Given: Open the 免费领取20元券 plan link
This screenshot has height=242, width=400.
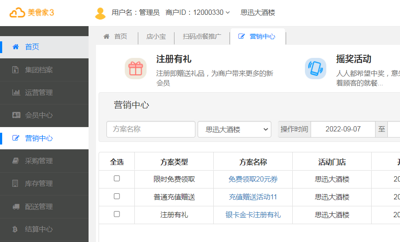Looking at the screenshot, I should [253, 179].
